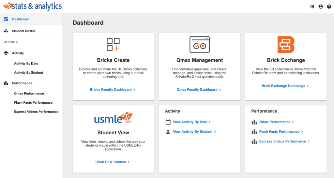
Task: Open the help question mark icon
Action: (x=329, y=7)
